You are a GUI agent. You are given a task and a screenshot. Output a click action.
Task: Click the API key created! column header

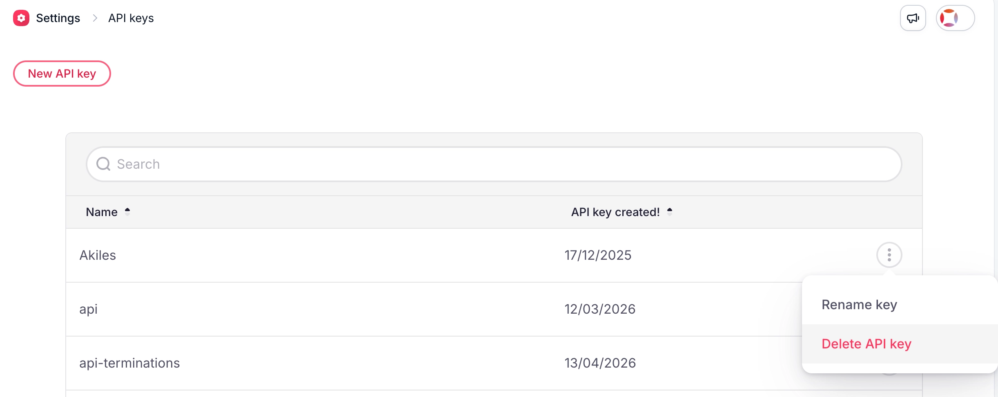tap(615, 212)
